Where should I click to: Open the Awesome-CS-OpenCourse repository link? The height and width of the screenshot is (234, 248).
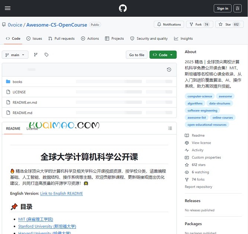tap(57, 25)
